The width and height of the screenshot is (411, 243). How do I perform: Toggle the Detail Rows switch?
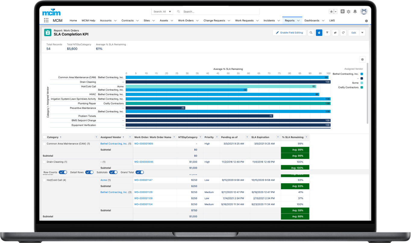(89, 172)
